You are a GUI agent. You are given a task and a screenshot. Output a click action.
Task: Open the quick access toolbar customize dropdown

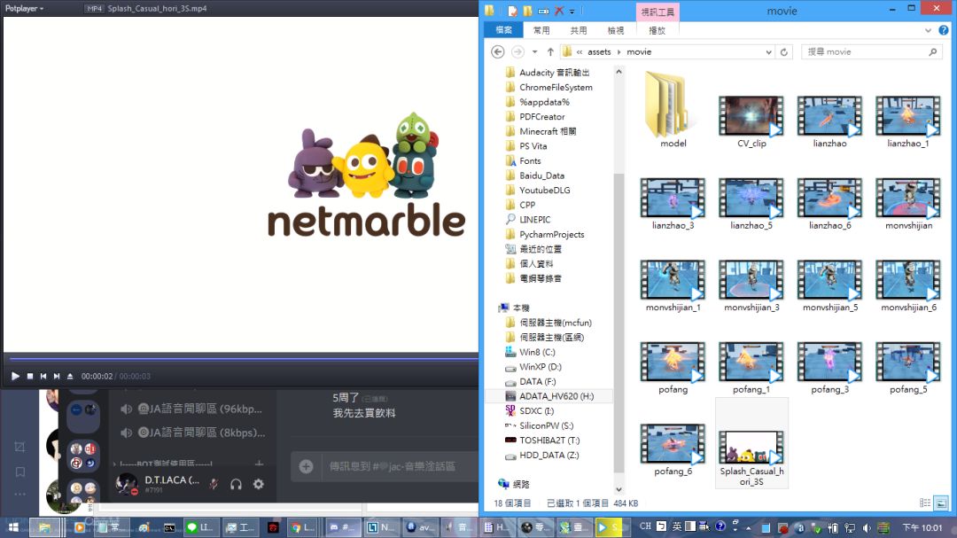572,11
